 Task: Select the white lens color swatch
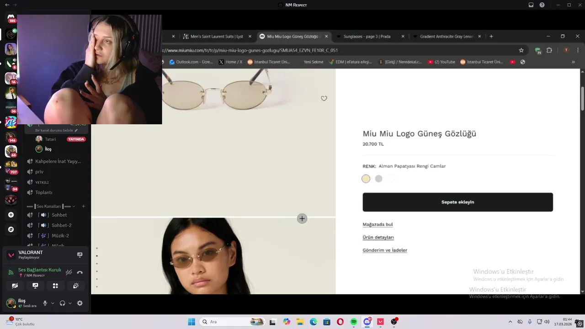[x=391, y=179]
